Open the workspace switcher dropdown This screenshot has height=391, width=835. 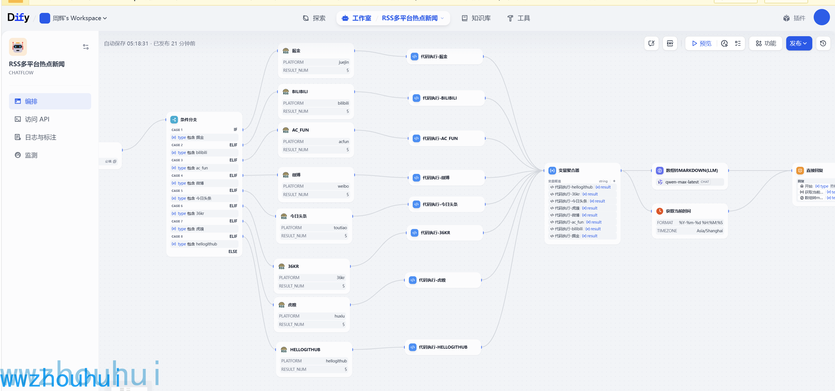pyautogui.click(x=73, y=18)
